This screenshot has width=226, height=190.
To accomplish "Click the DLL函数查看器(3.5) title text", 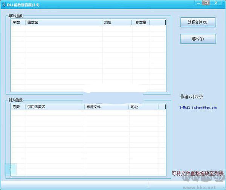I will (23, 5).
